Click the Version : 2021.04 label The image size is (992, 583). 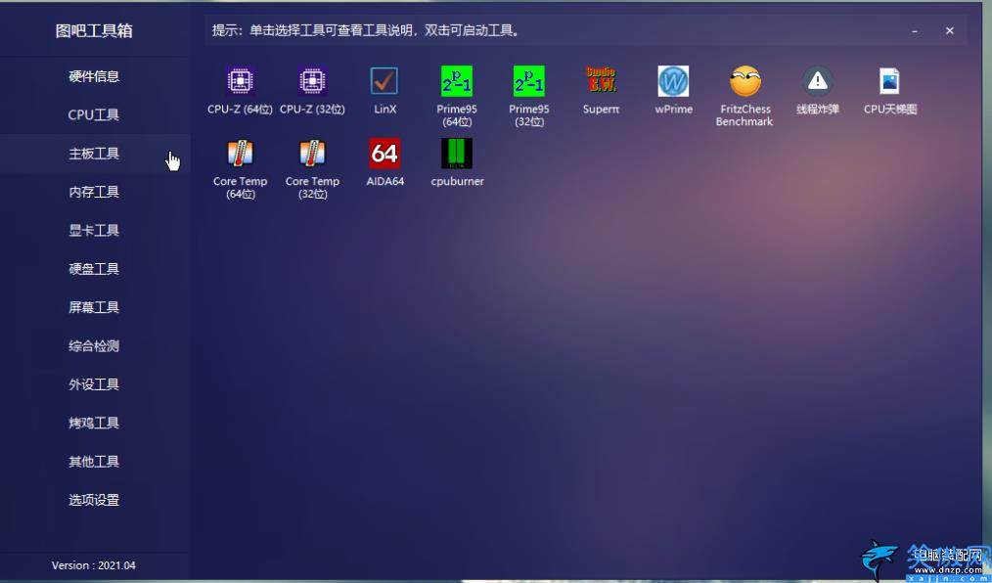94,565
